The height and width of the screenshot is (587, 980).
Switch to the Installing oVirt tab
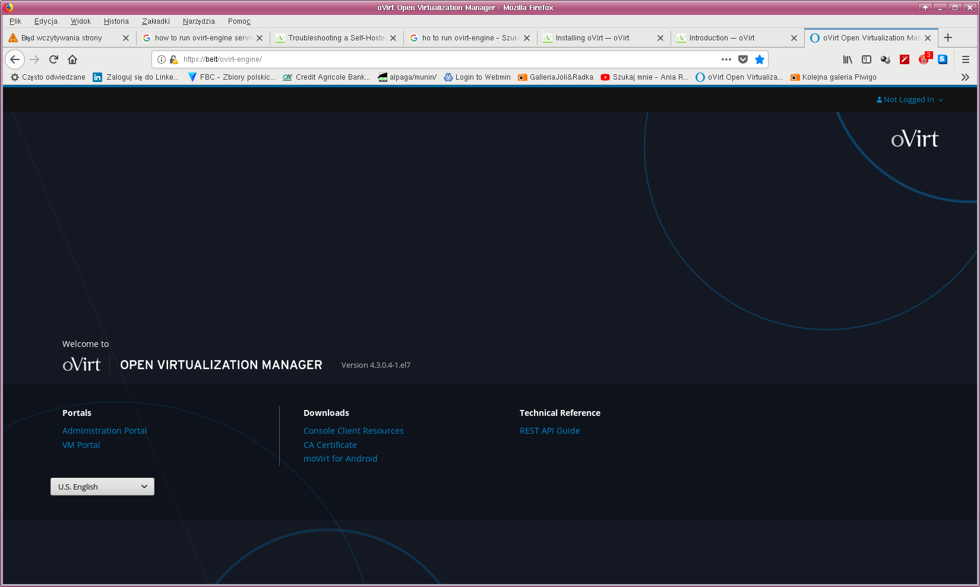600,38
